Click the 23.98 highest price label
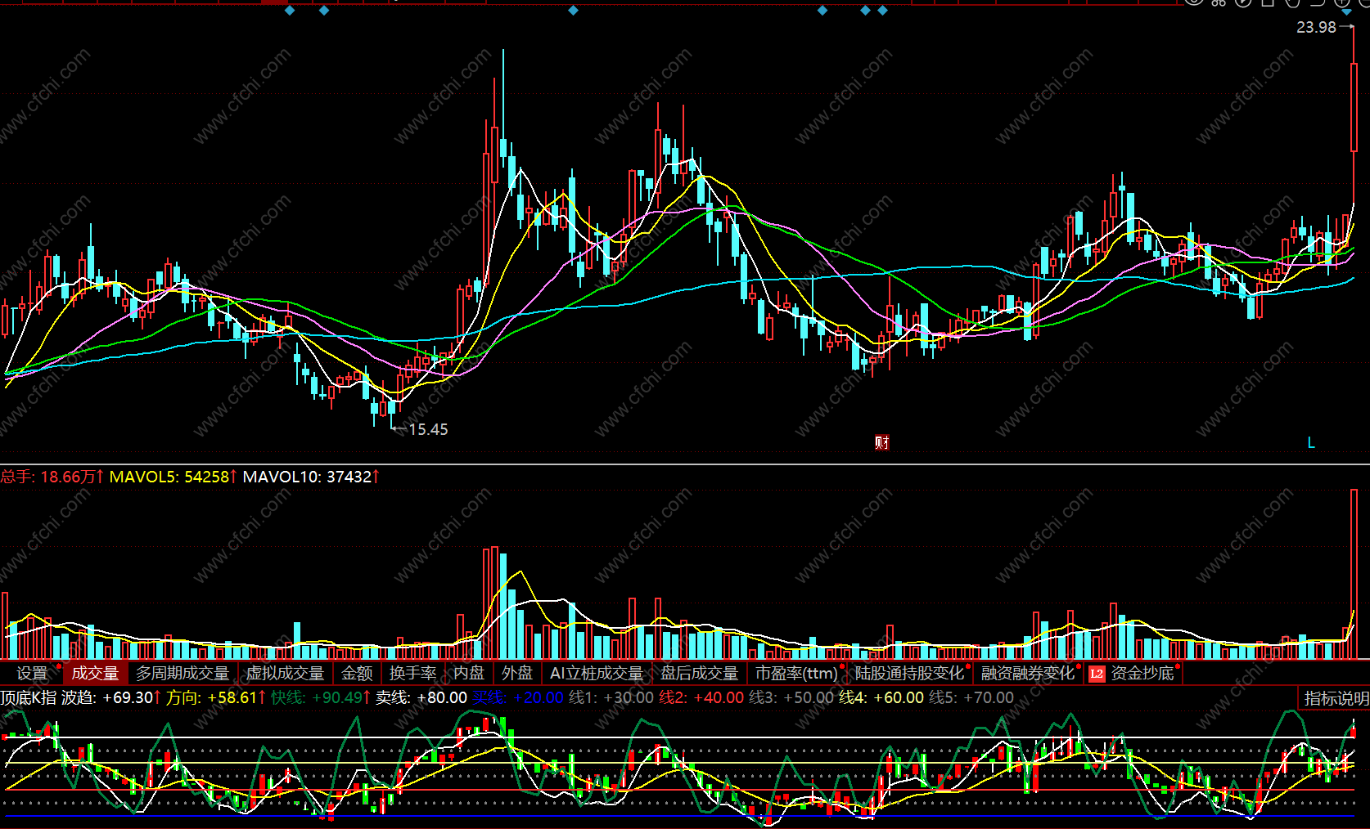Image resolution: width=1370 pixels, height=829 pixels. (x=1316, y=27)
